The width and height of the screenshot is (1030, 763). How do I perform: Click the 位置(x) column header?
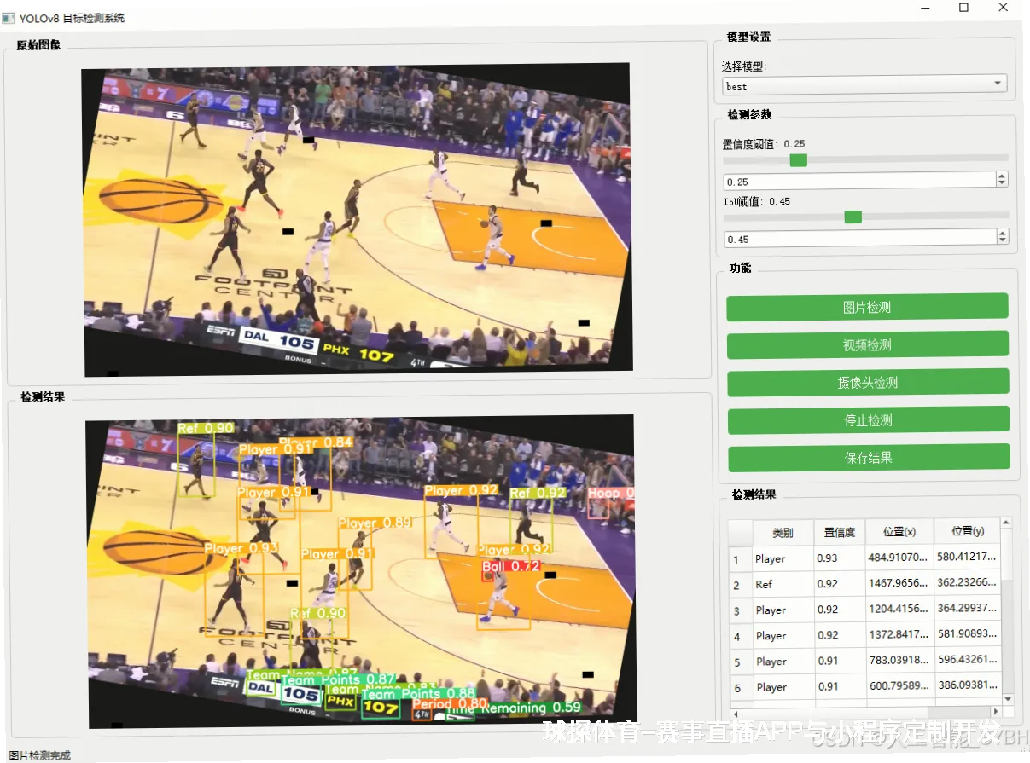899,532
